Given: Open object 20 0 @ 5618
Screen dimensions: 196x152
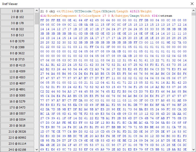Looking at the screenshot, I should [x=17, y=126].
